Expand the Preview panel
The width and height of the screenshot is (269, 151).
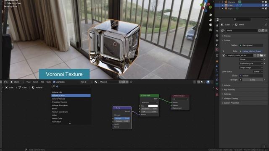coord(227,36)
